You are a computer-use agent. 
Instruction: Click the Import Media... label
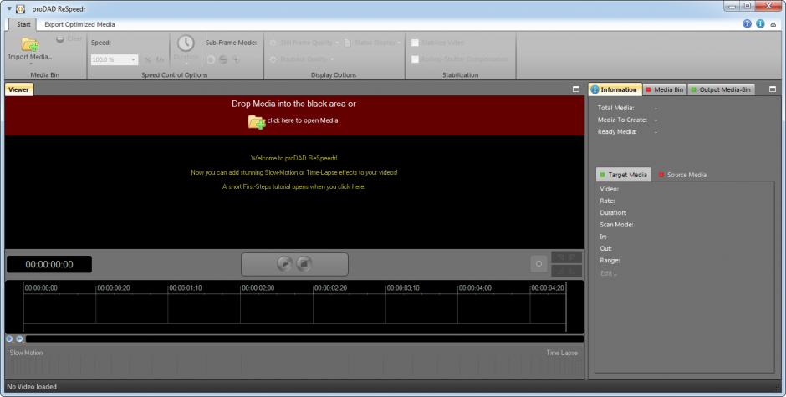pyautogui.click(x=30, y=57)
